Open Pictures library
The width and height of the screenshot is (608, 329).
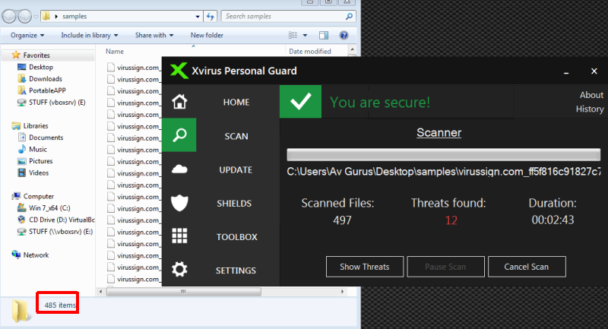[40, 161]
